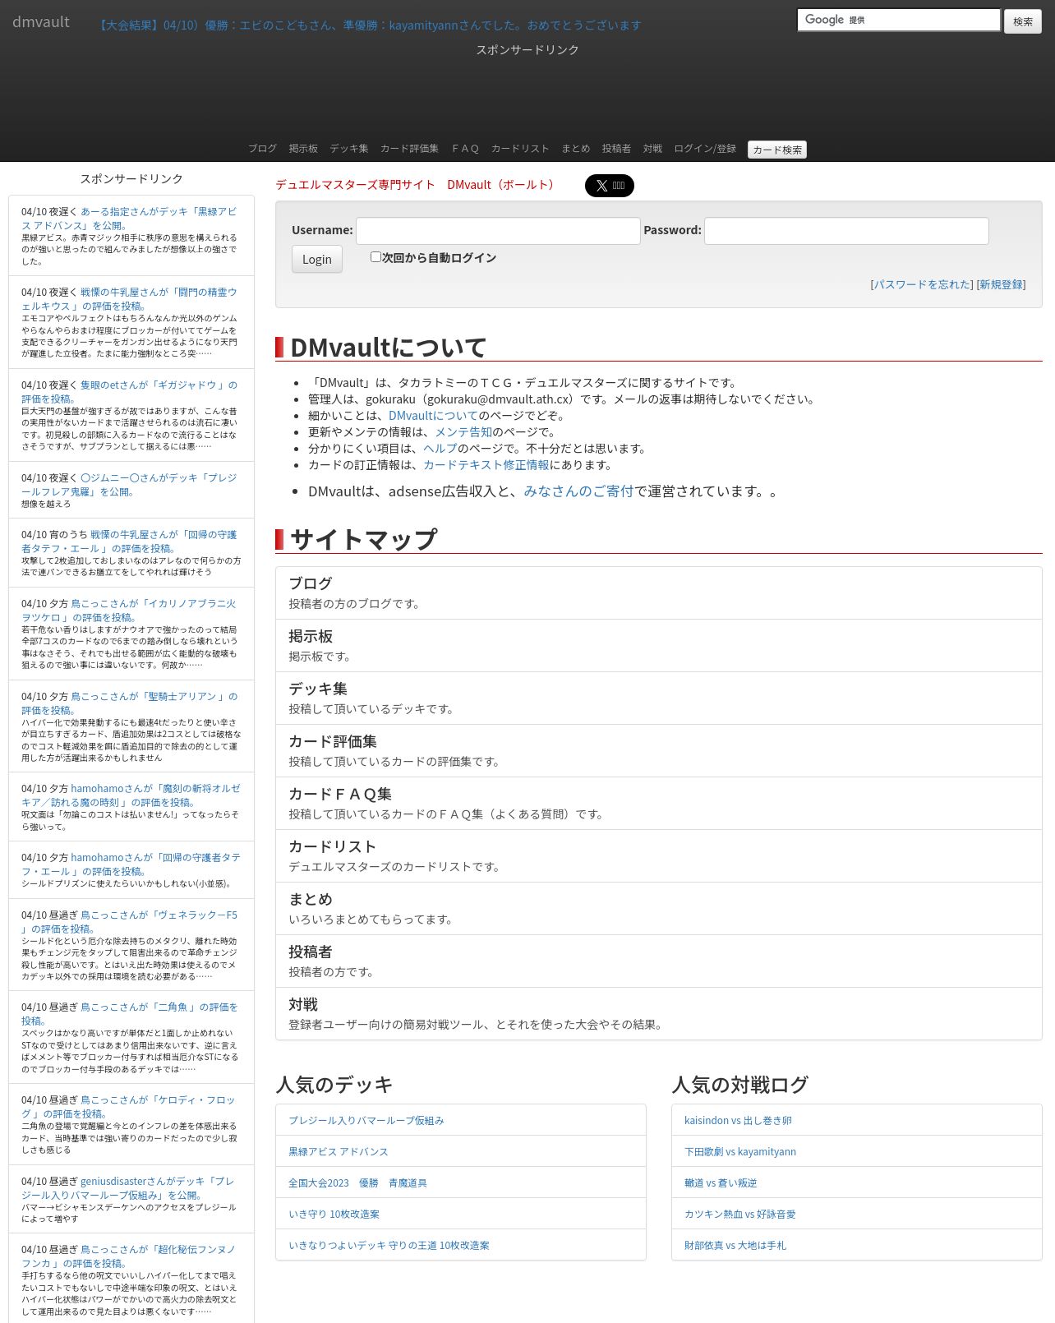This screenshot has height=1323, width=1055.
Task: Open the 対戦 sitemap entry
Action: coord(659,1013)
